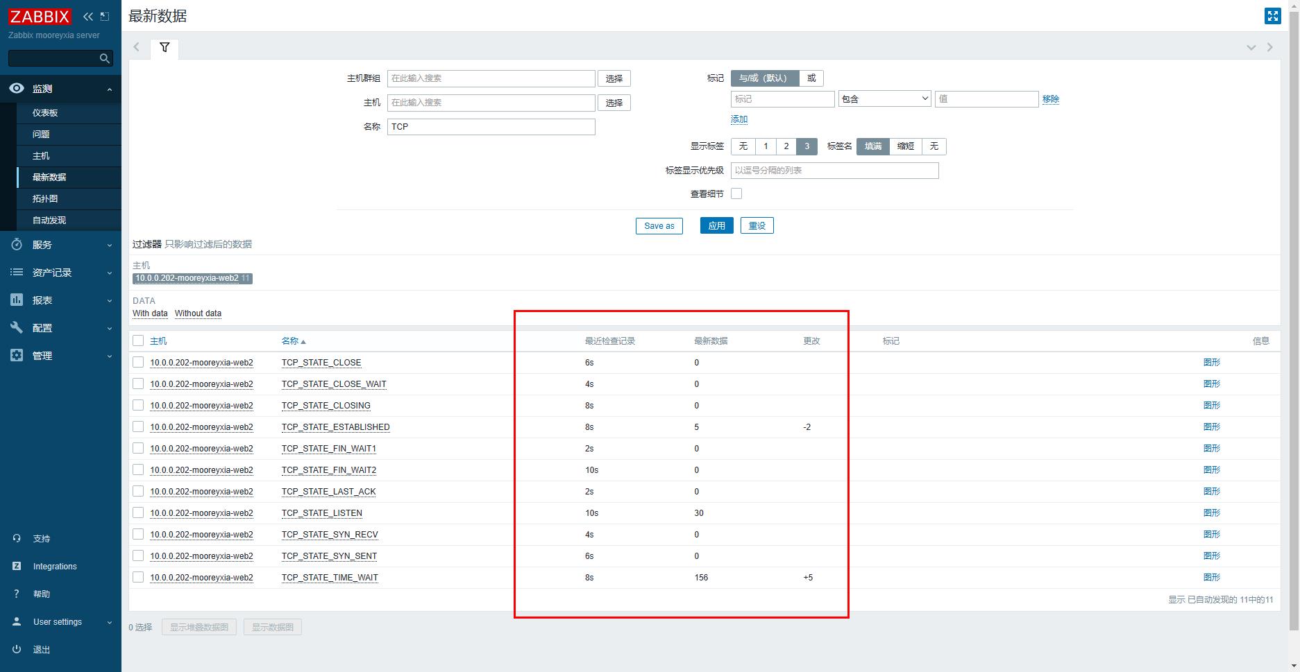Click the Save as button
The image size is (1300, 672).
click(x=659, y=225)
